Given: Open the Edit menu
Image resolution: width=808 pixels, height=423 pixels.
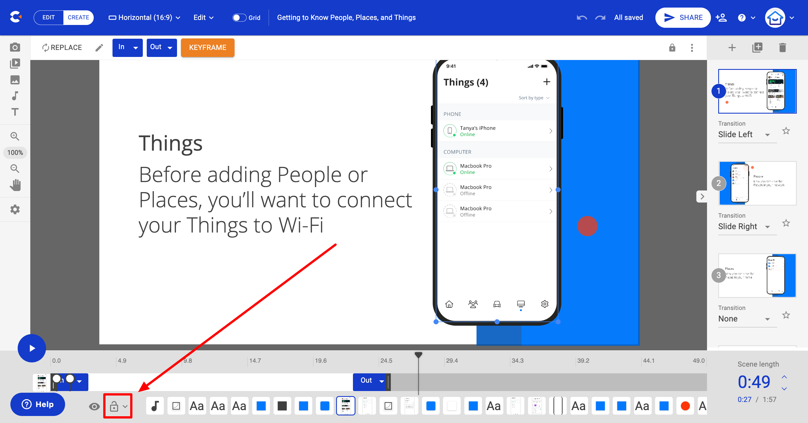Looking at the screenshot, I should coord(203,18).
